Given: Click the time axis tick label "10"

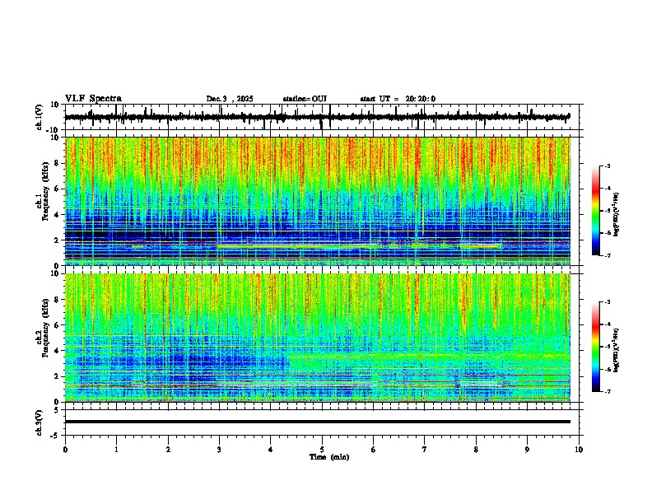Looking at the screenshot, I should tap(579, 450).
